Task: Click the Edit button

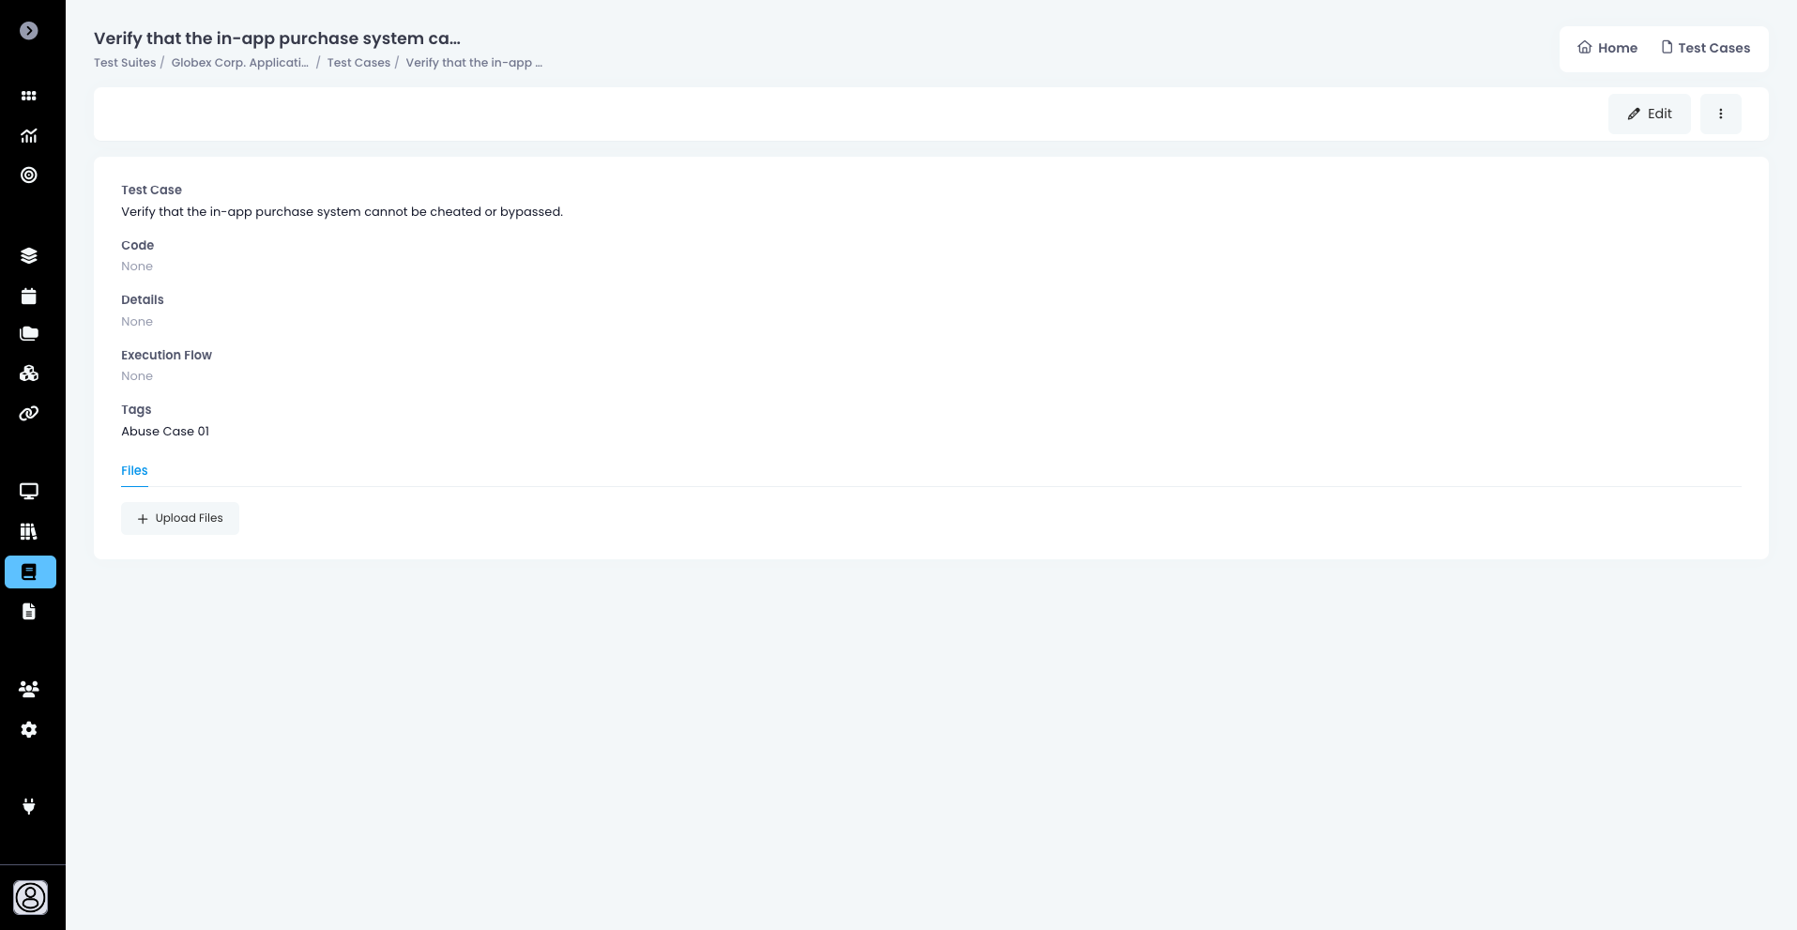Action: point(1649,114)
